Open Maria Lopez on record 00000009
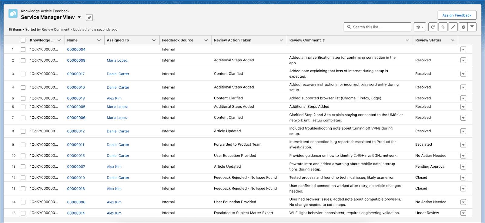 [x=117, y=60]
